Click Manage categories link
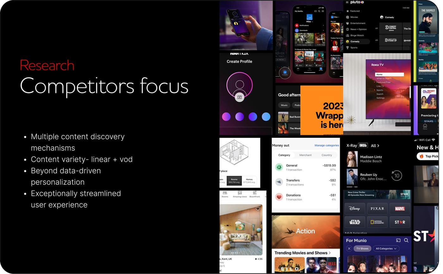The height and width of the screenshot is (274, 443). coord(327,146)
